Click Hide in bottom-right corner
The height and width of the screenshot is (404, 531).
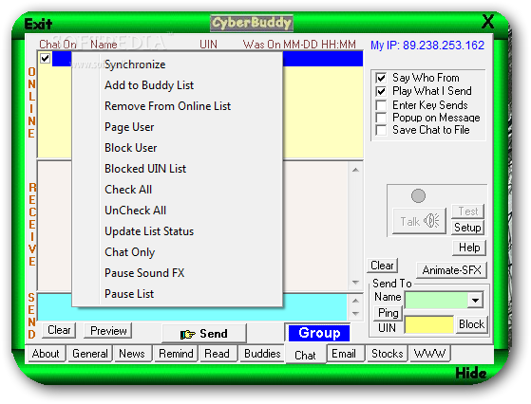click(x=471, y=374)
